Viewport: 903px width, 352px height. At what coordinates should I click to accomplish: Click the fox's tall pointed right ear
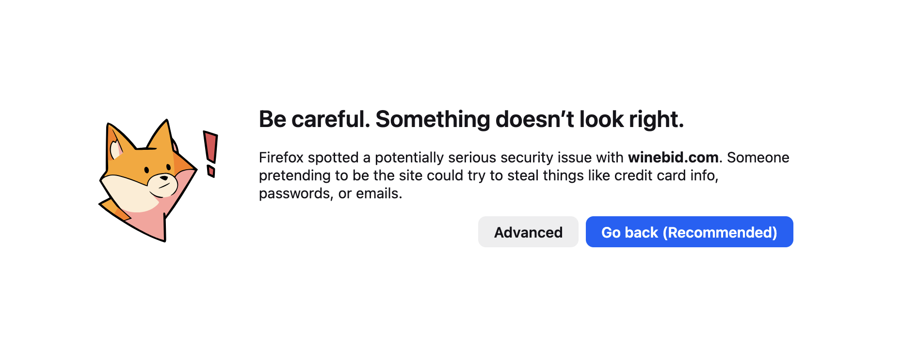point(162,135)
